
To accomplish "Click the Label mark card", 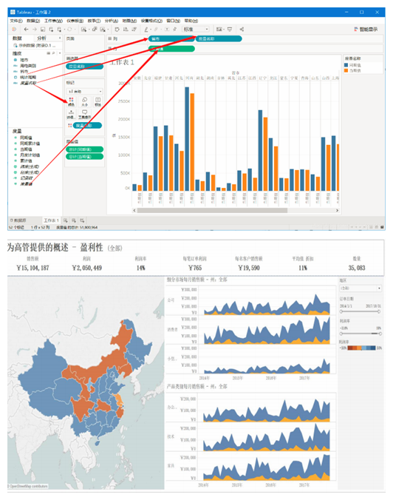I will click(x=98, y=102).
